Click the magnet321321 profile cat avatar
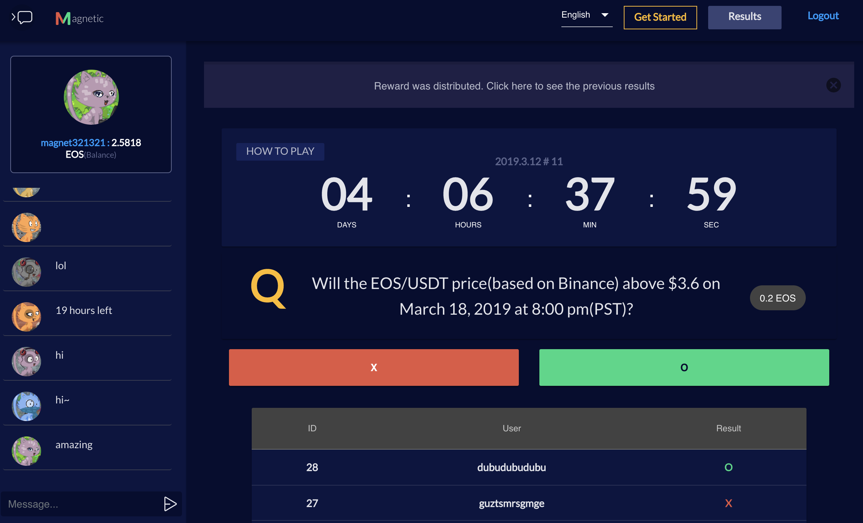Viewport: 863px width, 523px height. coord(91,97)
